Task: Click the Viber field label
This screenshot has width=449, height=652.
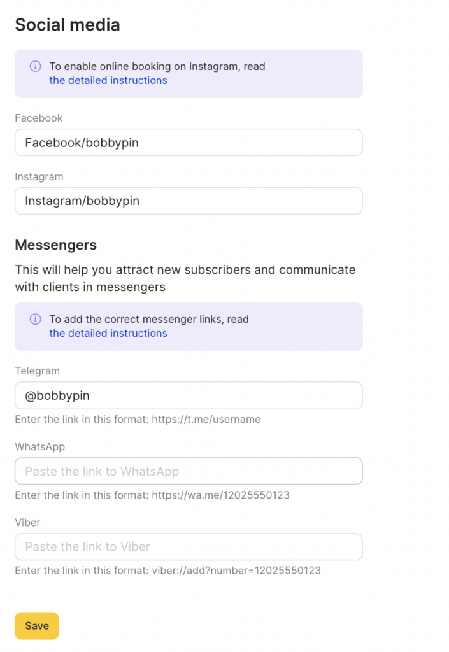Action: click(x=27, y=522)
